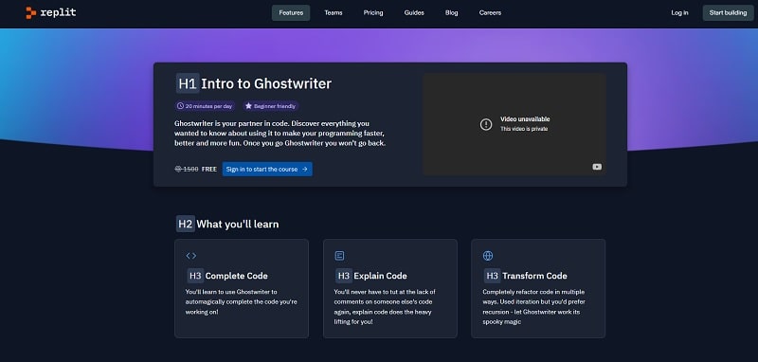
Task: Click the globe icon in Transform Code card
Action: (488, 256)
